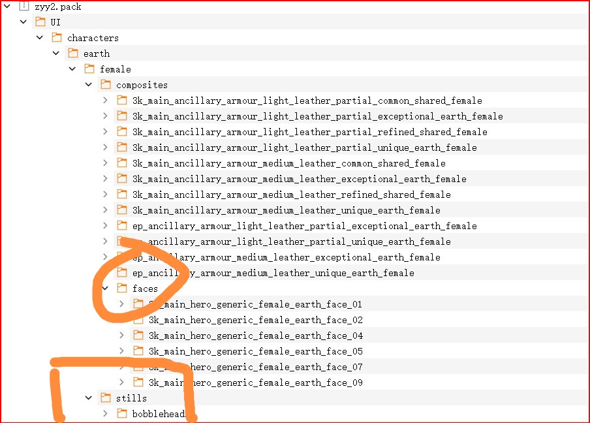This screenshot has width=590, height=423.
Task: Expand 3k_main_hero_generic_female_earth_face_04 chevron
Action: (x=121, y=336)
